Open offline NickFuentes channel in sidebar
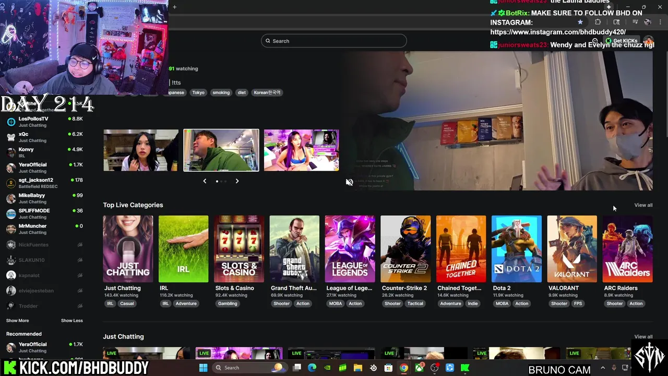 pos(44,244)
